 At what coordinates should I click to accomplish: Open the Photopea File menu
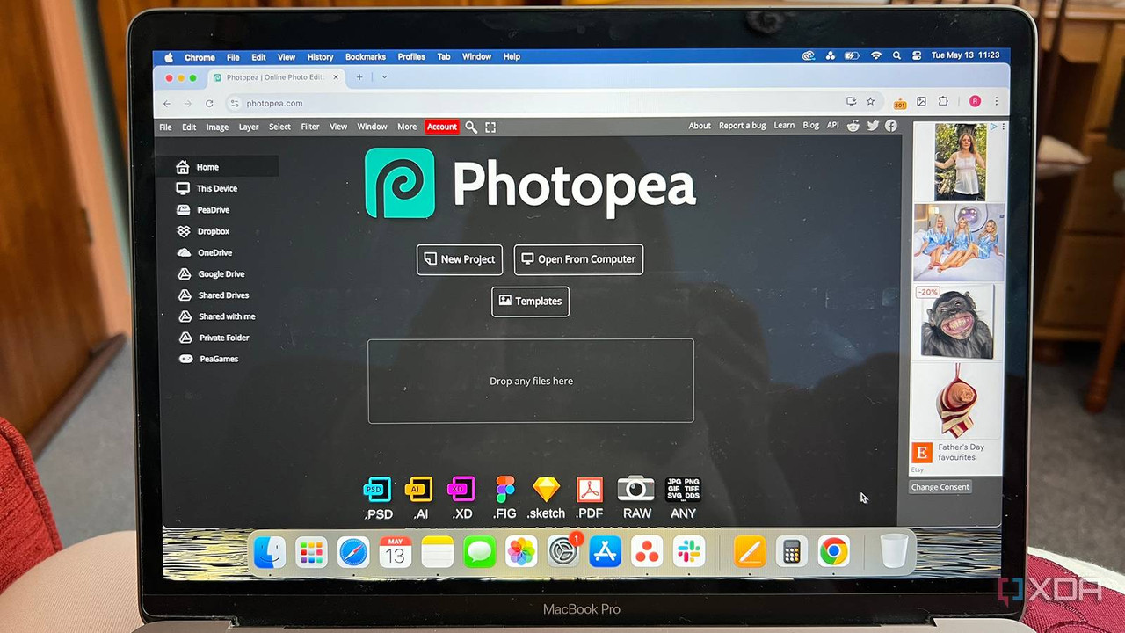point(165,127)
